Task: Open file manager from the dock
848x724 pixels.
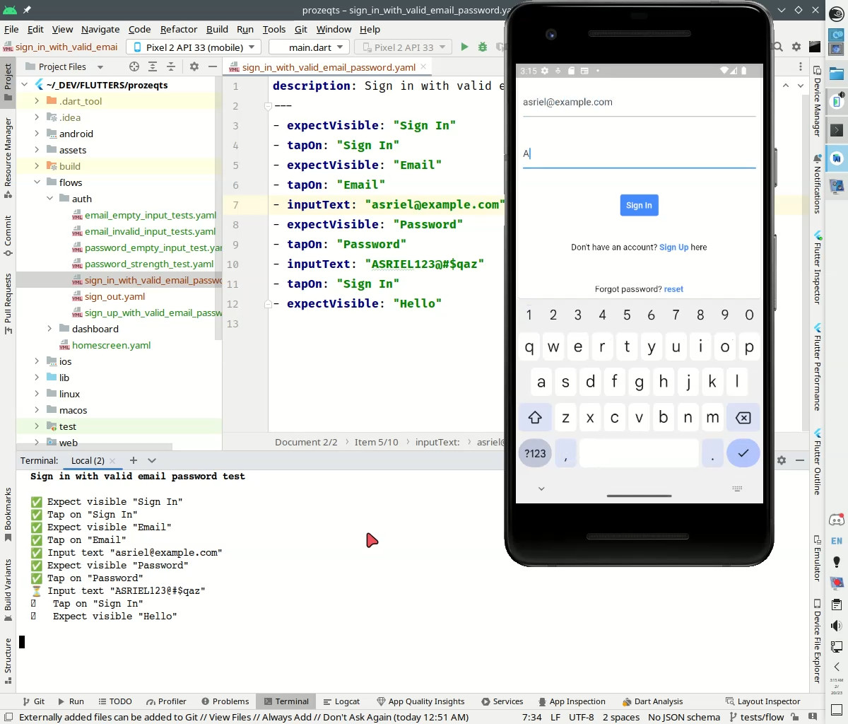Action: [837, 74]
